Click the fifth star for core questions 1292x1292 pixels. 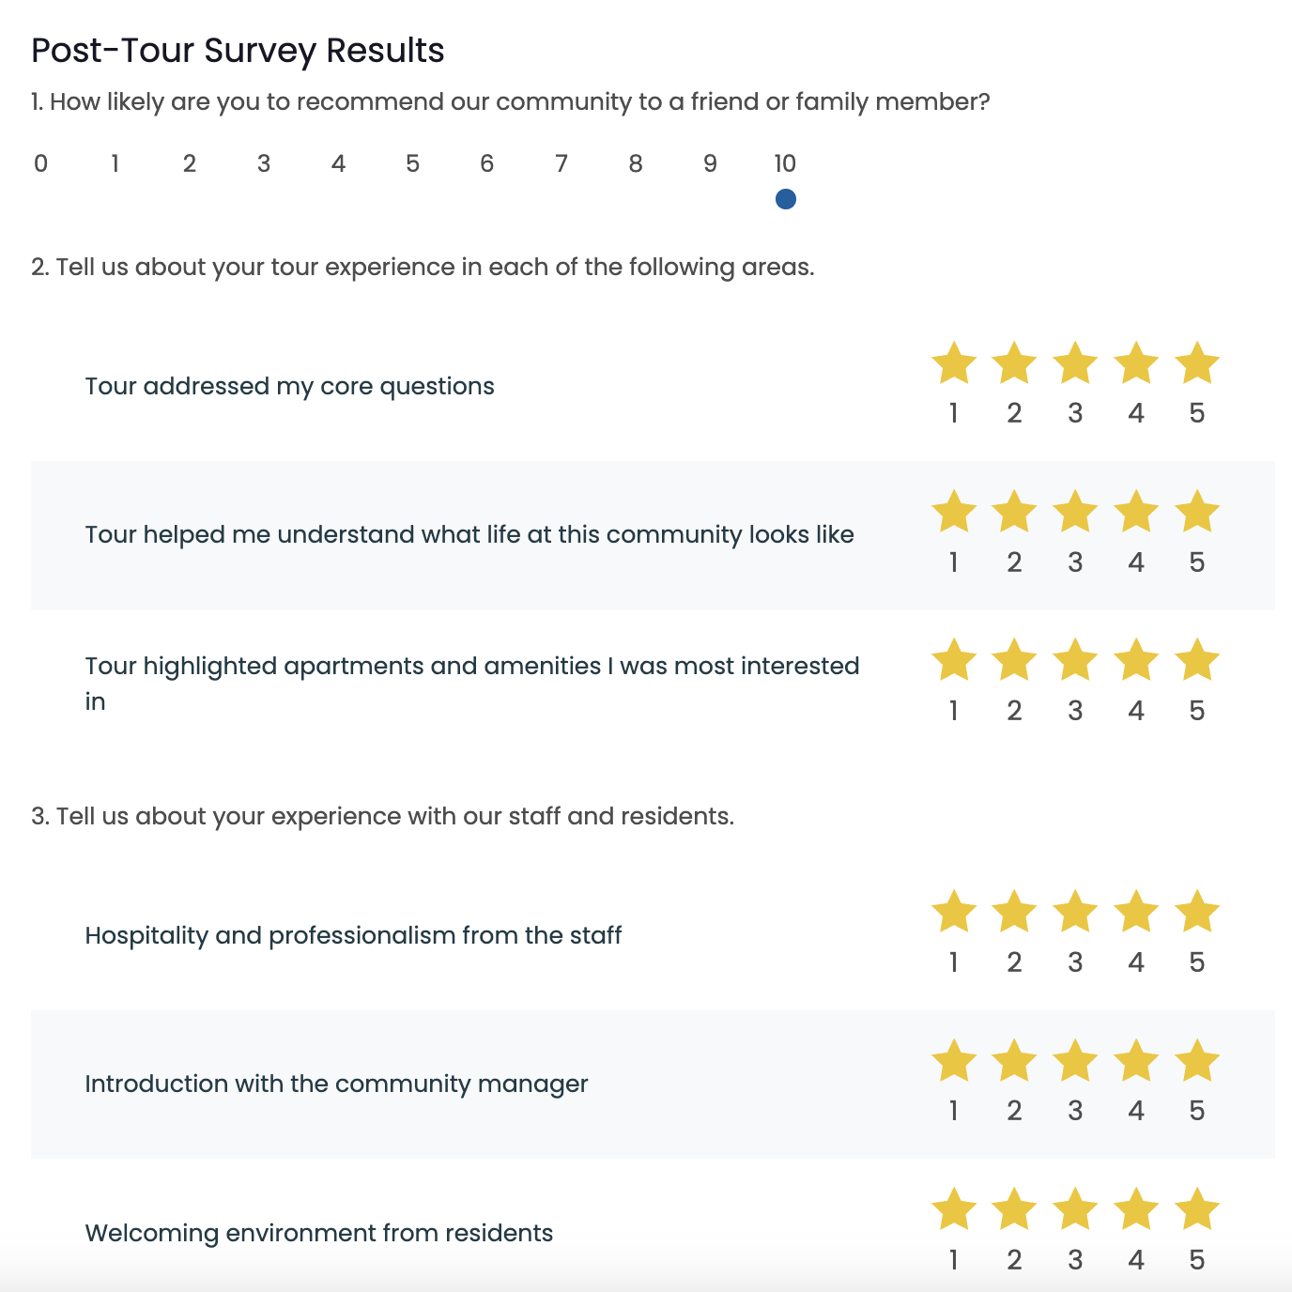(1197, 364)
